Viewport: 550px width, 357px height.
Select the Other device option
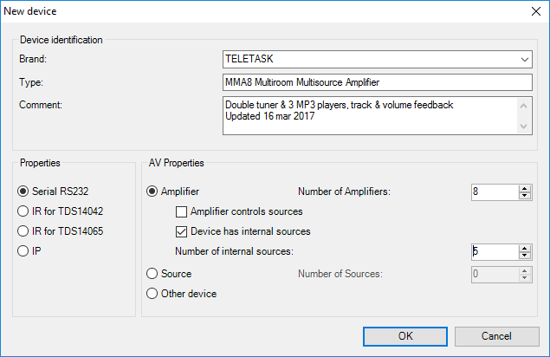152,294
